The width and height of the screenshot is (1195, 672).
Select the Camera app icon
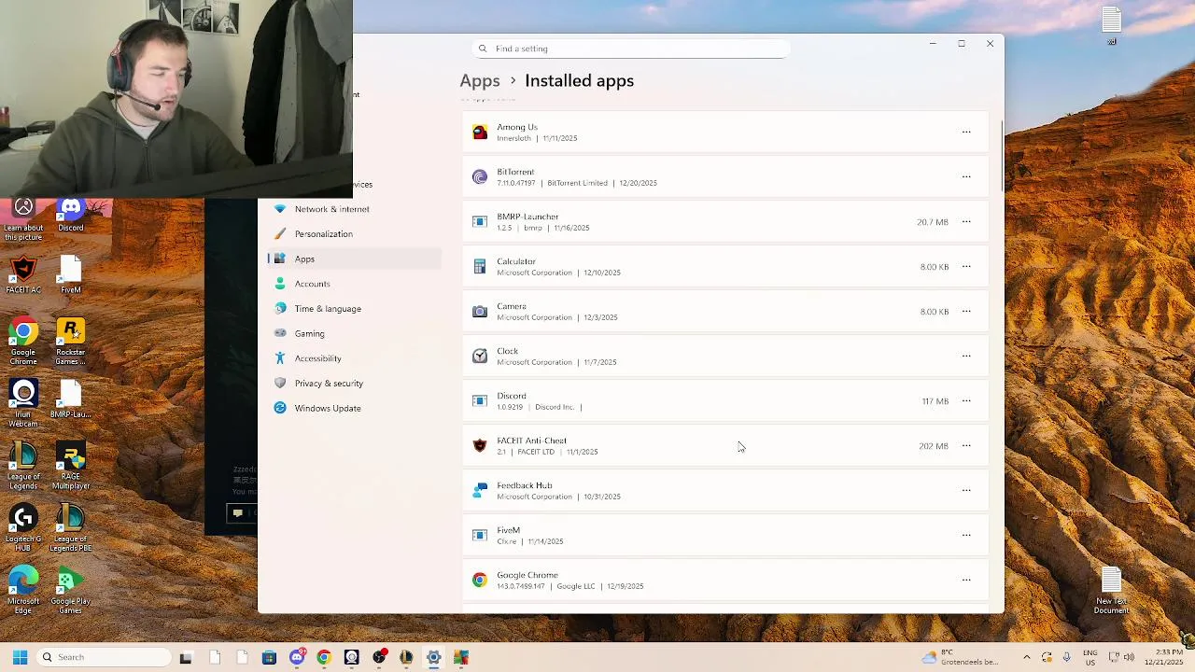[480, 312]
